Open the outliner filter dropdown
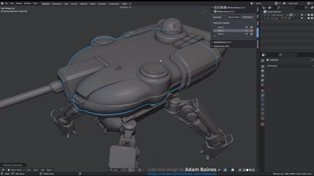 [307, 8]
